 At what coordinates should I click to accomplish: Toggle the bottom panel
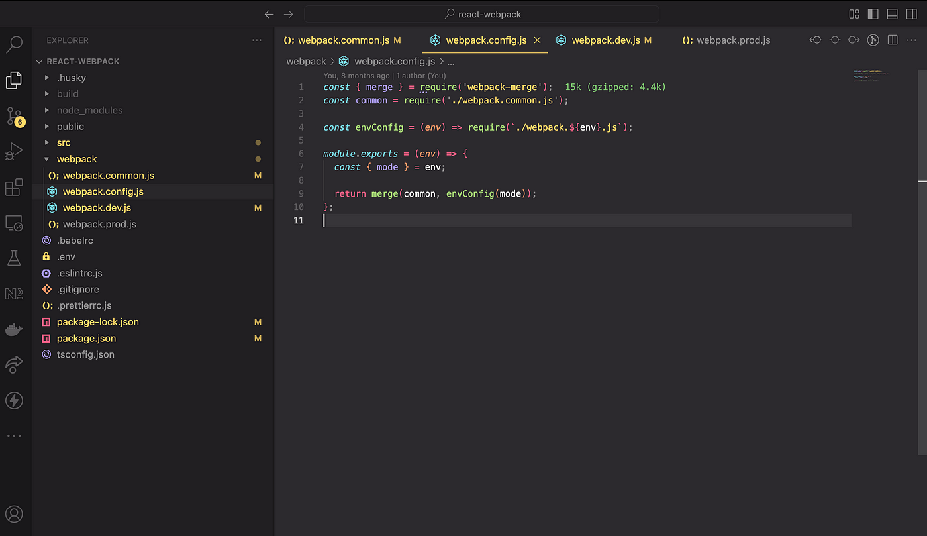click(x=892, y=14)
